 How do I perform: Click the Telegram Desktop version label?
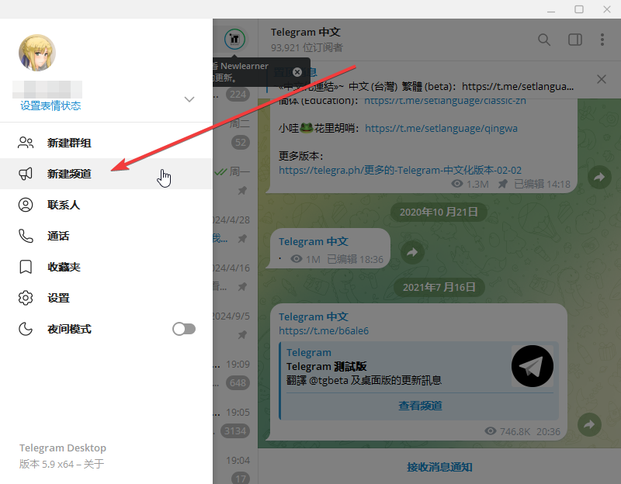[63, 448]
